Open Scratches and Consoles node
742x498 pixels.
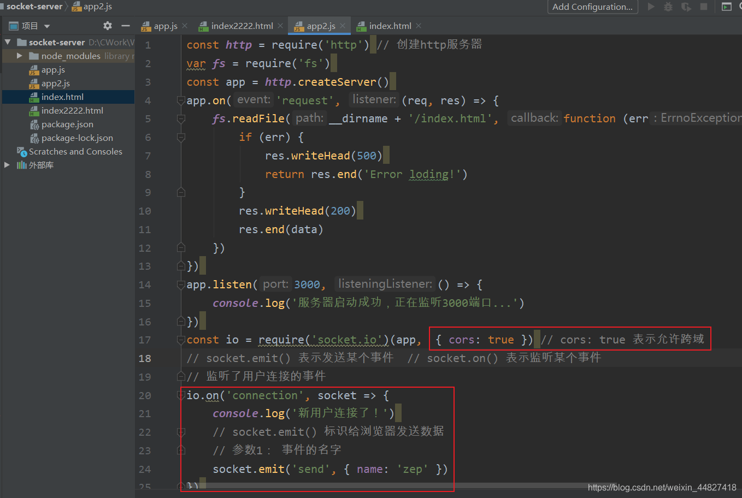point(75,151)
